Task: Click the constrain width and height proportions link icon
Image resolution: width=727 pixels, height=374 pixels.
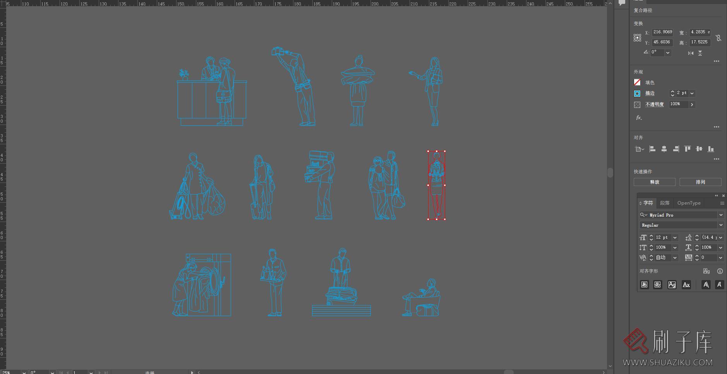Action: pos(718,38)
